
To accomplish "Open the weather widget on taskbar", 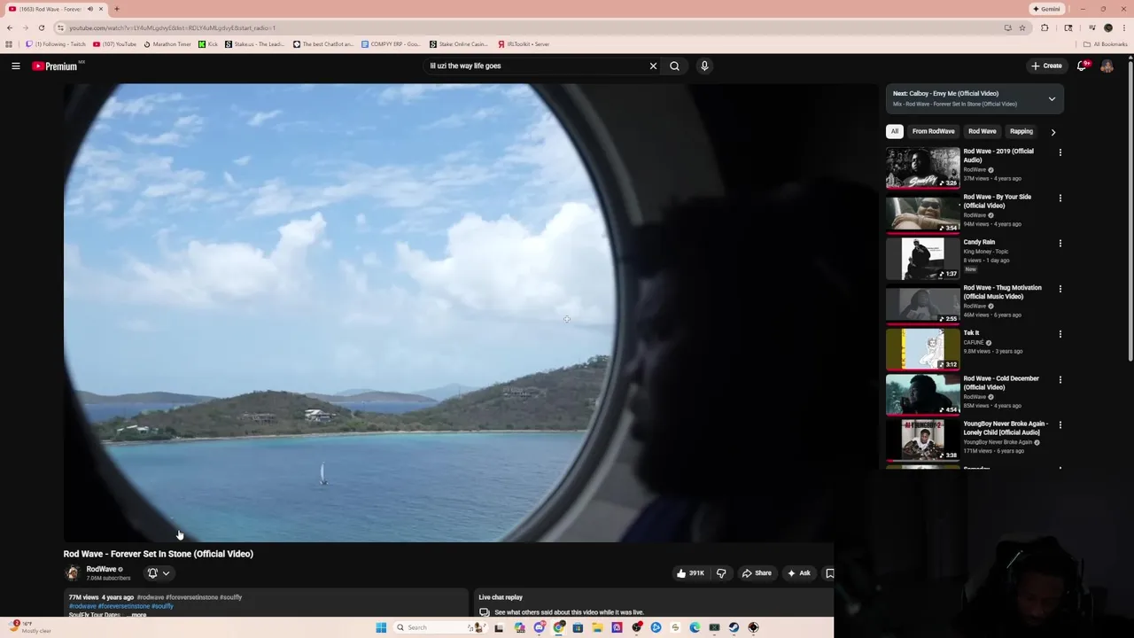I will (31, 627).
